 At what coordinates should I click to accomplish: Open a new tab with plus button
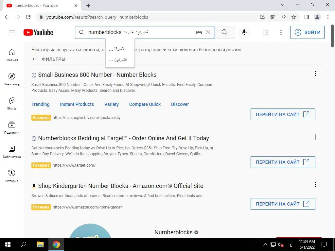point(88,6)
